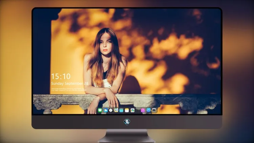Open the pink iTunes music icon
The height and width of the screenshot is (143, 254).
point(143,110)
